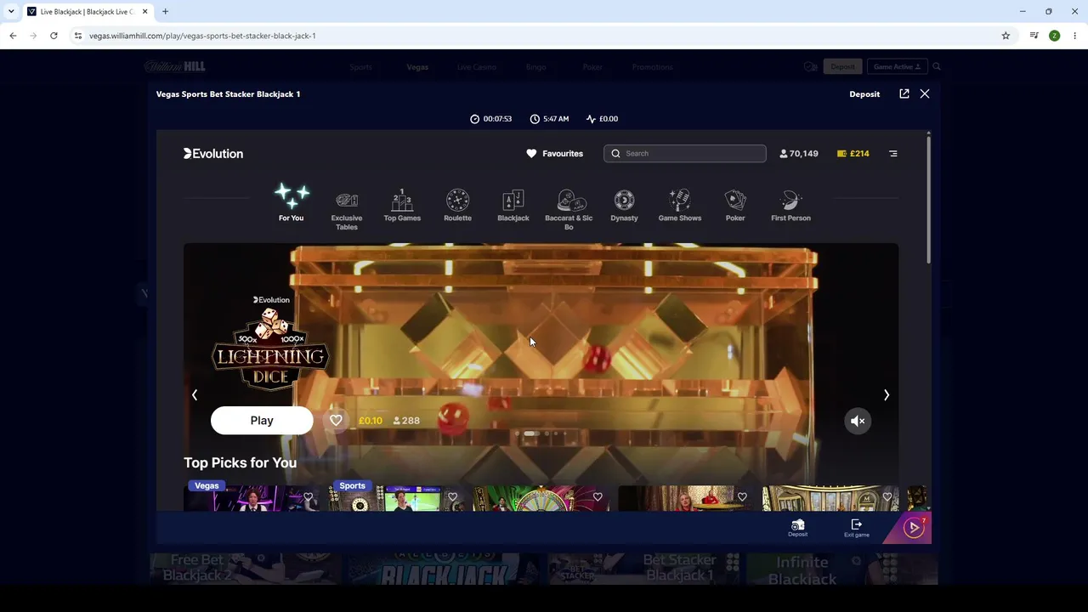Image resolution: width=1088 pixels, height=612 pixels.
Task: Bookmark this page with the star
Action: tap(1006, 36)
